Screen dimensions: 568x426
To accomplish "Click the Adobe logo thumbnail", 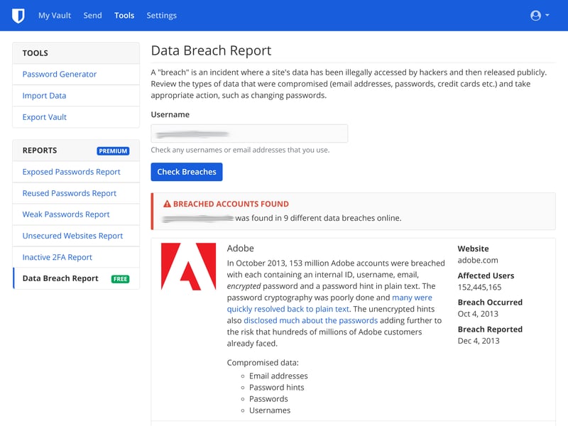I will [x=188, y=266].
